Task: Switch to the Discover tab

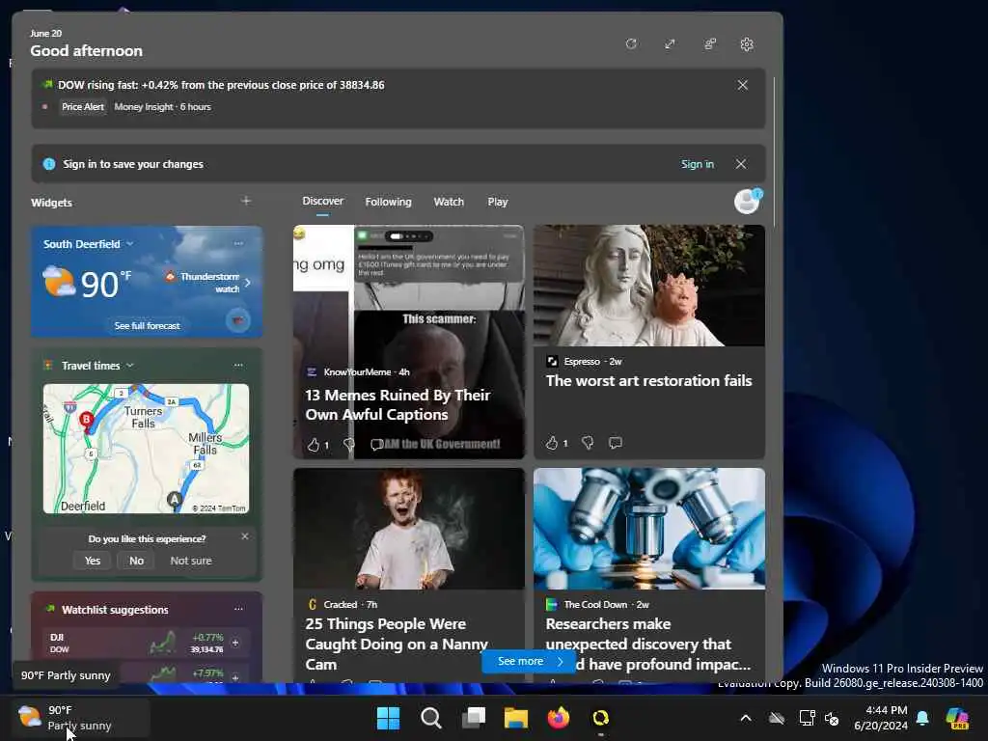Action: point(322,201)
